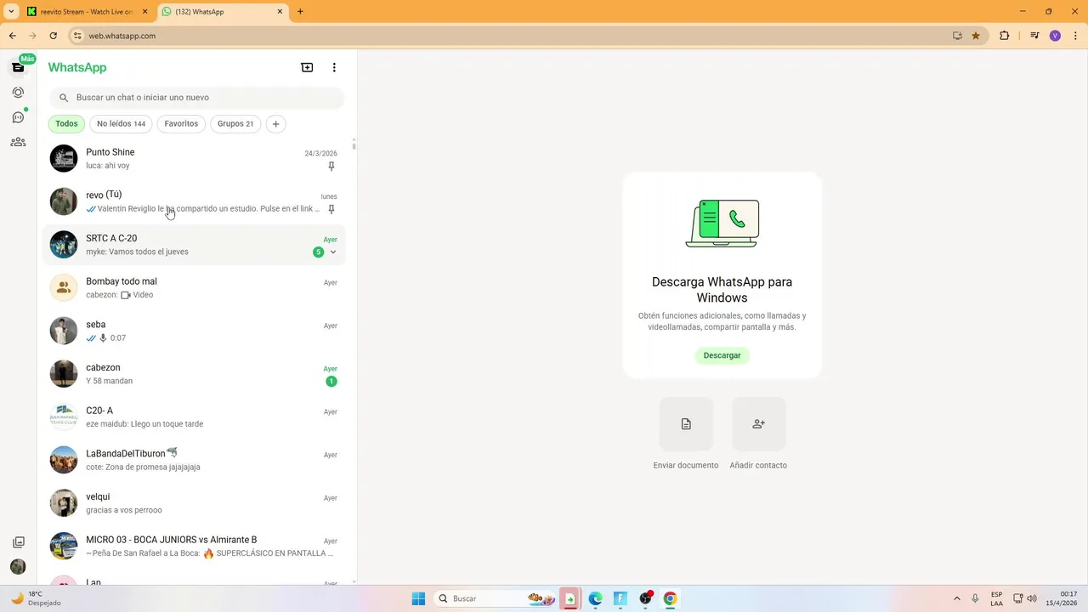Open the Windows Start menu

418,598
